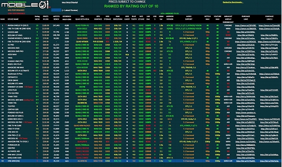The width and height of the screenshot is (282, 167).
Task: Select the 'ALFAWISE A8X' device name
Action: click(x=14, y=151)
